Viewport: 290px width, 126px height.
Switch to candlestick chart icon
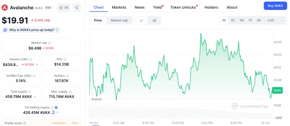coord(154,20)
